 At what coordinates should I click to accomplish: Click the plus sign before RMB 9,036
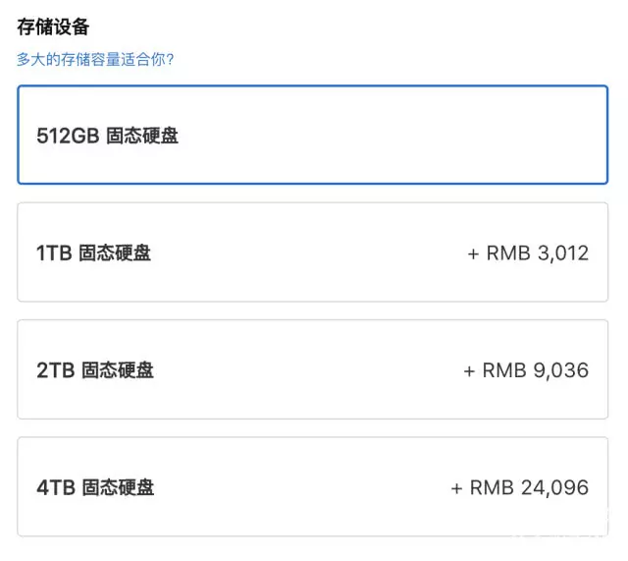469,371
